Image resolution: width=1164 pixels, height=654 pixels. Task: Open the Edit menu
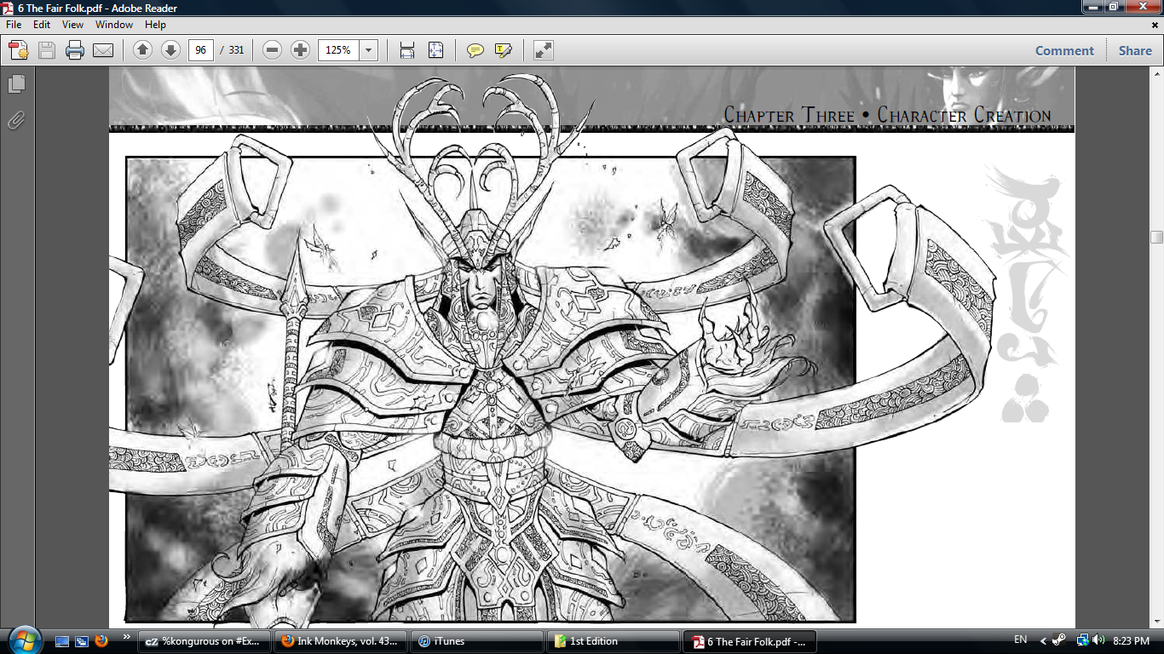pos(42,25)
